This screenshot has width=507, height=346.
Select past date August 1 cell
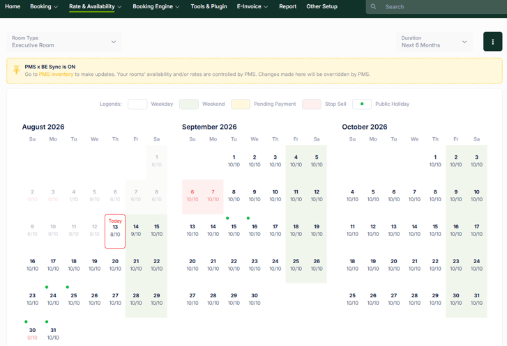pos(156,162)
